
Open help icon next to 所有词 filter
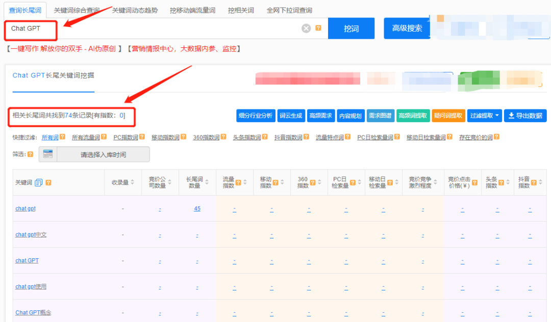click(x=62, y=137)
